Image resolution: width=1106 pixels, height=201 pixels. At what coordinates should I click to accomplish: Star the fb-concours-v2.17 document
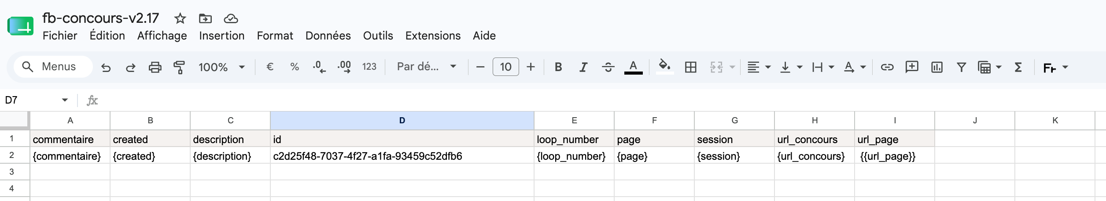coord(180,18)
